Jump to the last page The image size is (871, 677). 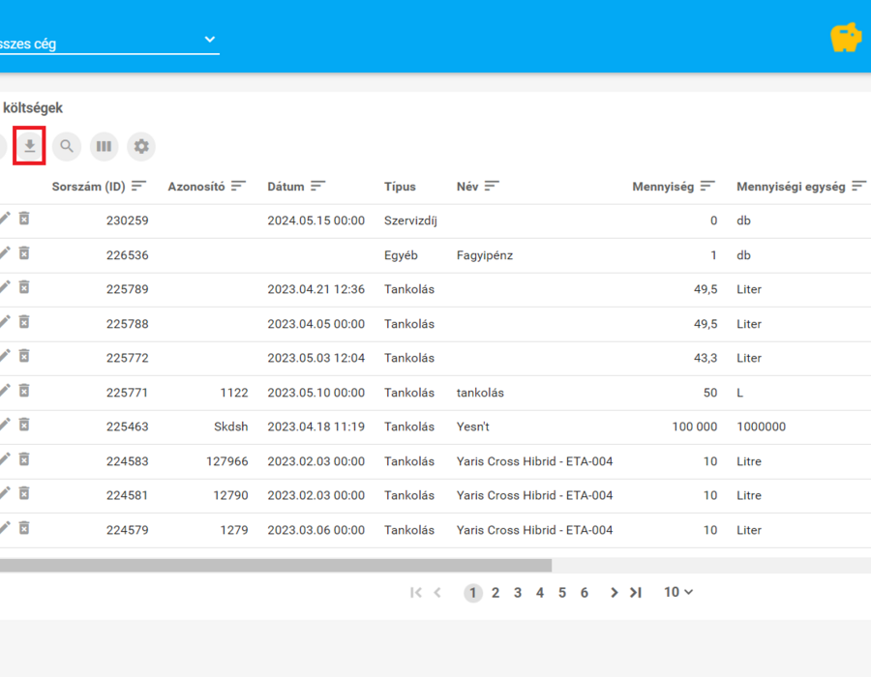636,593
